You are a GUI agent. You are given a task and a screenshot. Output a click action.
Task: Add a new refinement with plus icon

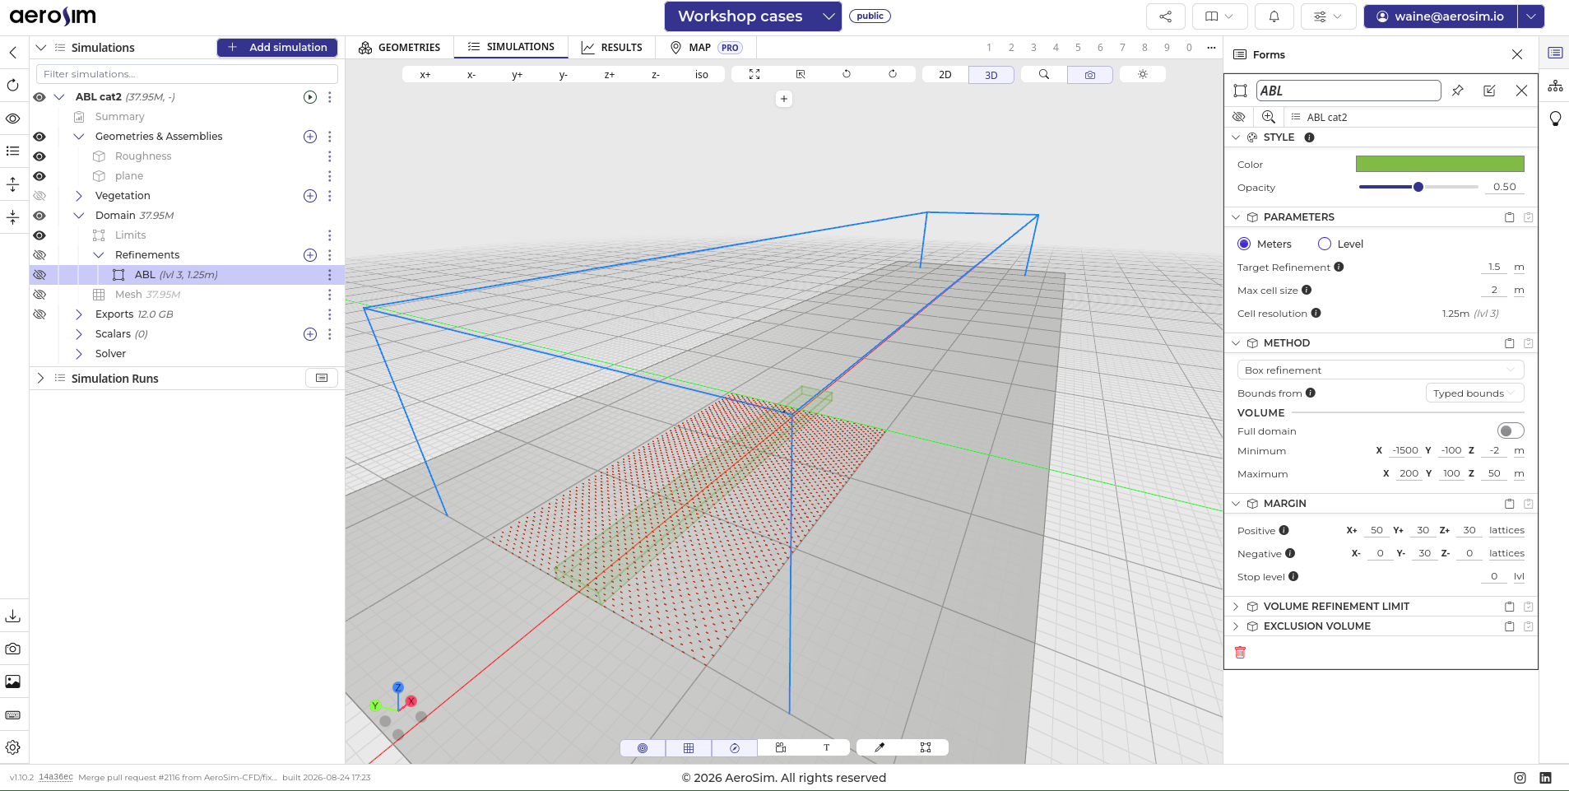coord(310,255)
